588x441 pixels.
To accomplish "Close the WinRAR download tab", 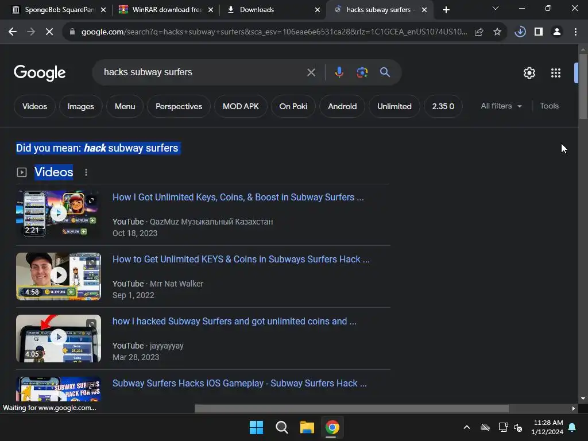I will click(x=211, y=10).
